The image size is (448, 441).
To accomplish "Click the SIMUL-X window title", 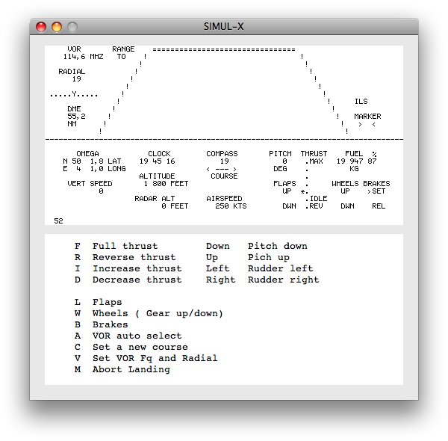I will click(x=223, y=27).
